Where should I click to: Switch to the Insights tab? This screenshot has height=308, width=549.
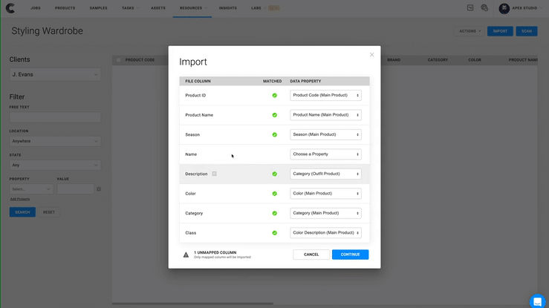tap(228, 8)
